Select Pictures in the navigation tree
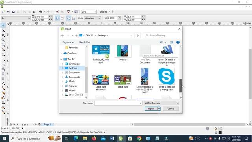Viewport: 252px width, 142px height. [72, 86]
